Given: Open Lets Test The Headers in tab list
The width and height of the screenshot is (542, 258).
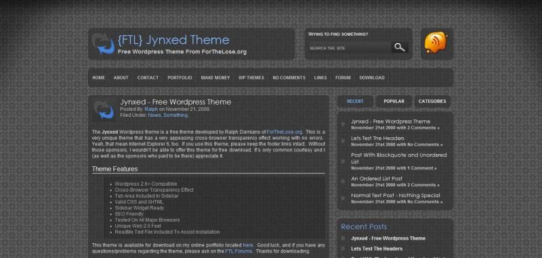Looking at the screenshot, I should tap(377, 138).
